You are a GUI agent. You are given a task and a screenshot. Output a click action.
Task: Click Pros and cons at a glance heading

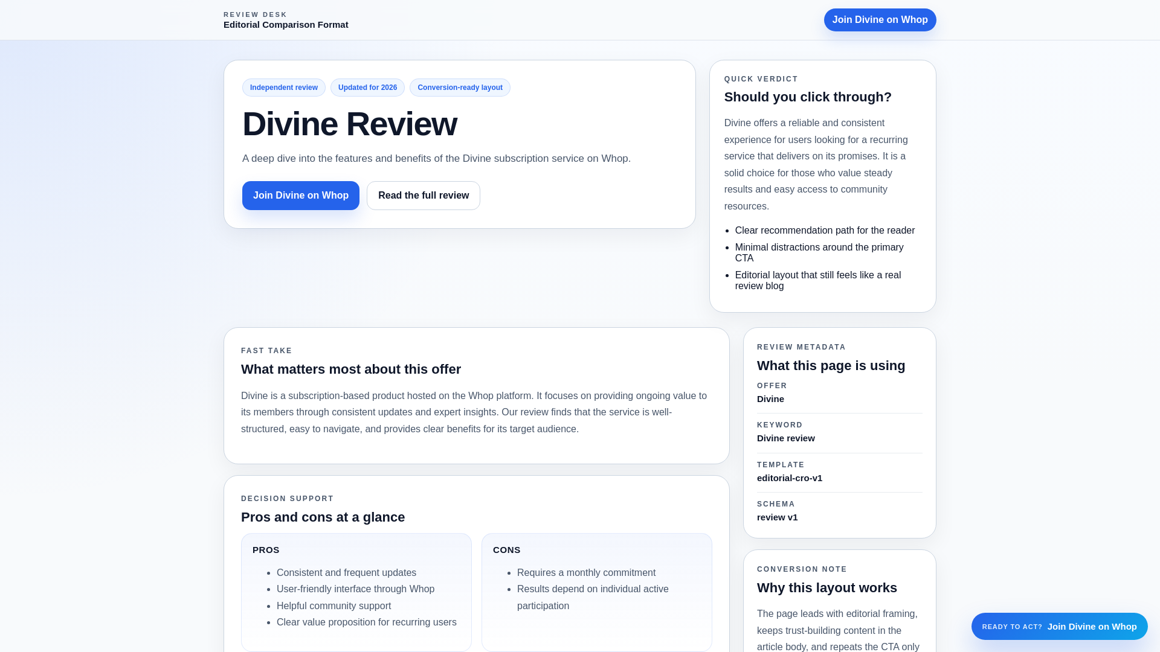(x=323, y=517)
